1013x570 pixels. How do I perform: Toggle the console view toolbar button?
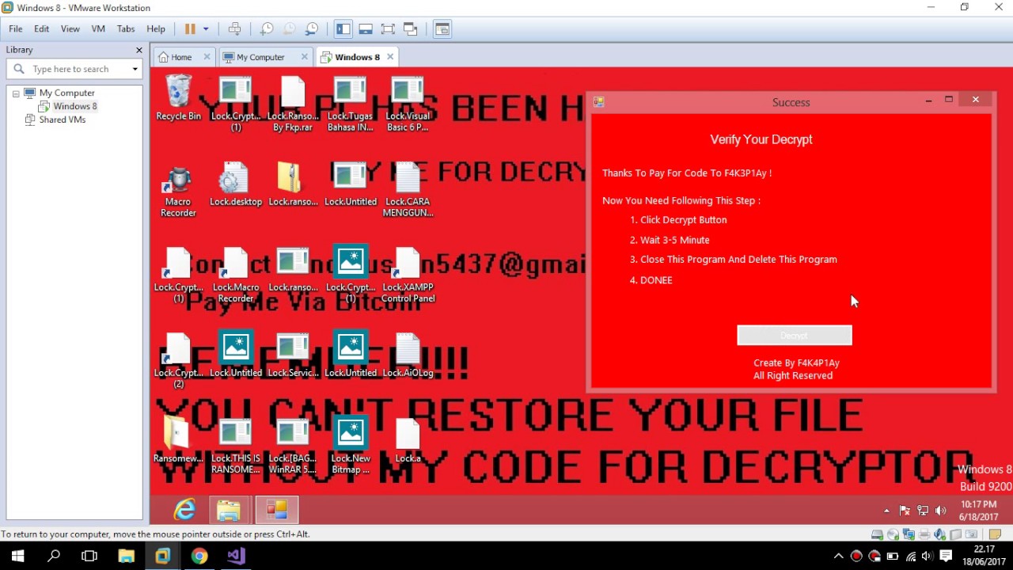pyautogui.click(x=442, y=28)
